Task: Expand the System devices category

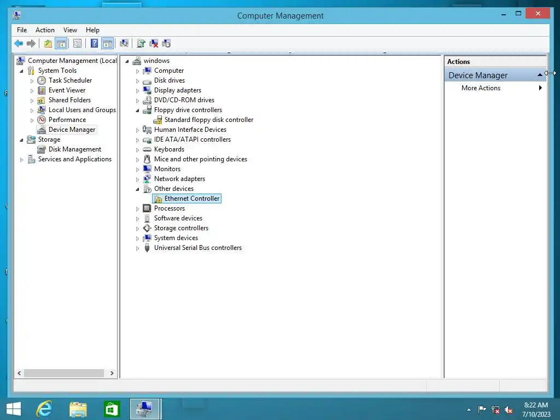Action: (137, 238)
